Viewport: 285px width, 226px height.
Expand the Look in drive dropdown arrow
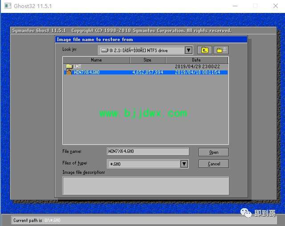point(189,50)
